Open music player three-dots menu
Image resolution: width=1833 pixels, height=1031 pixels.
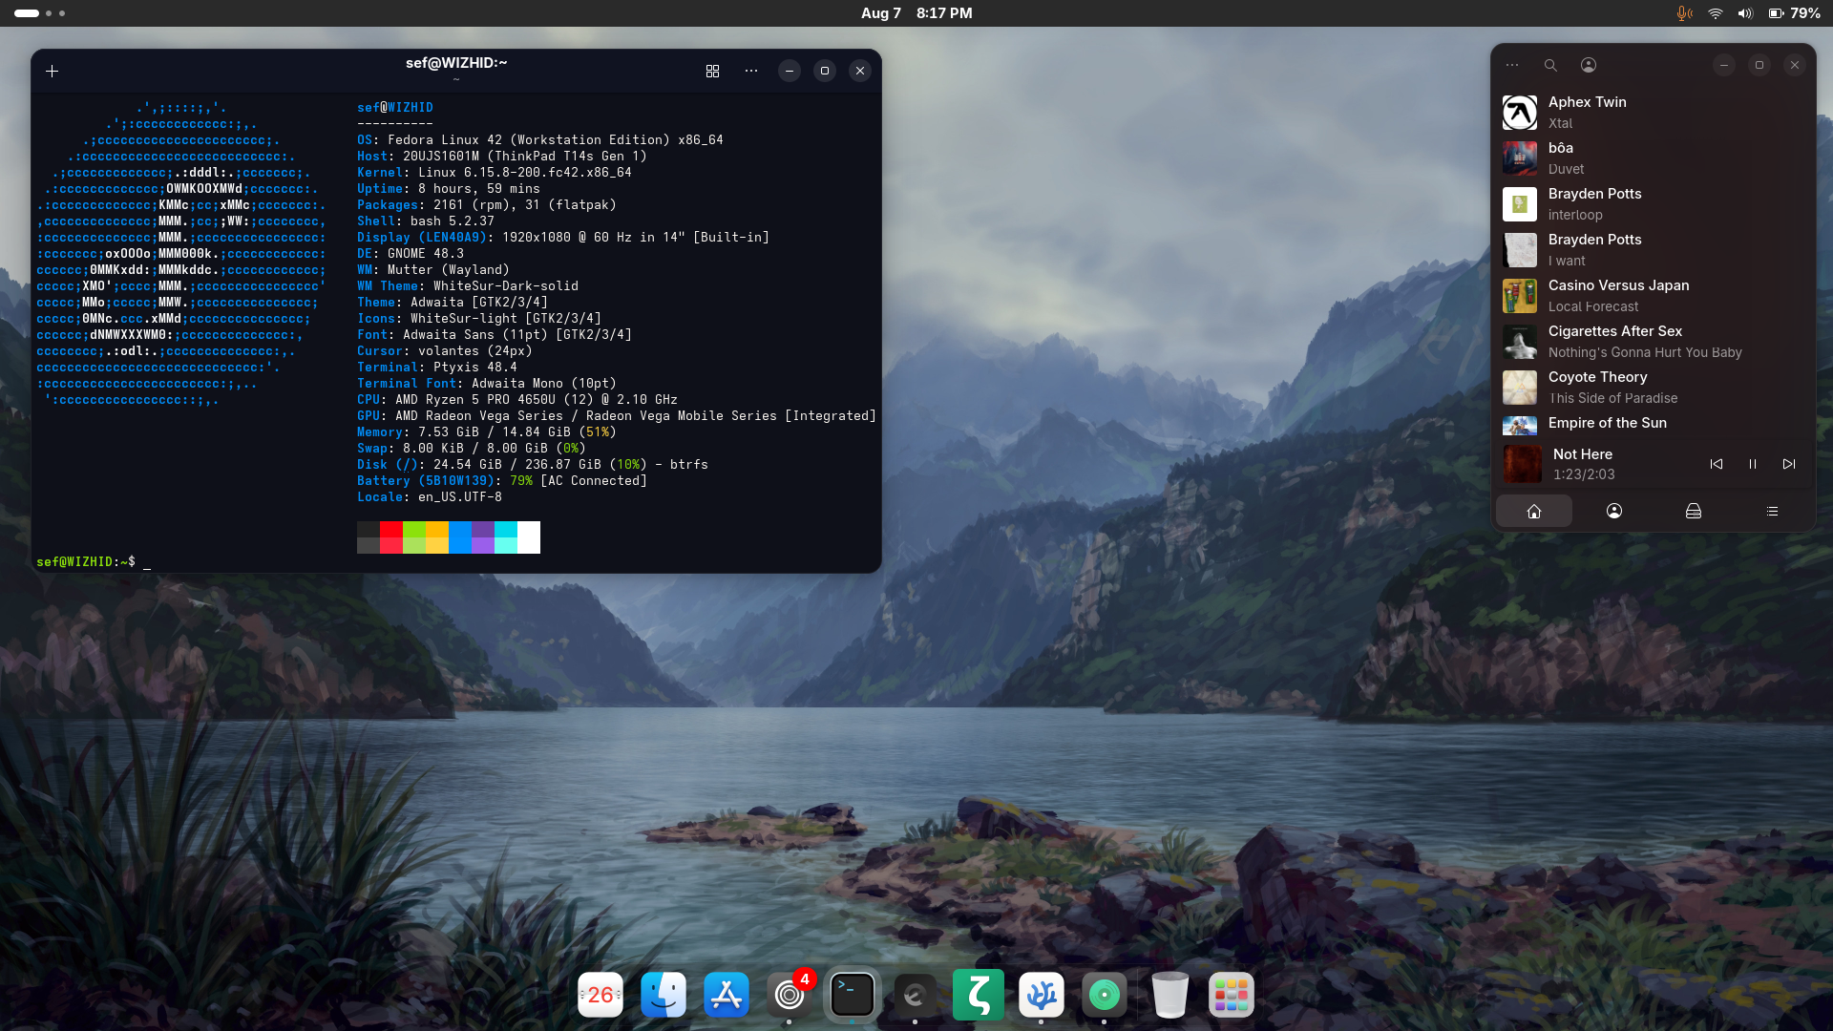click(1512, 65)
